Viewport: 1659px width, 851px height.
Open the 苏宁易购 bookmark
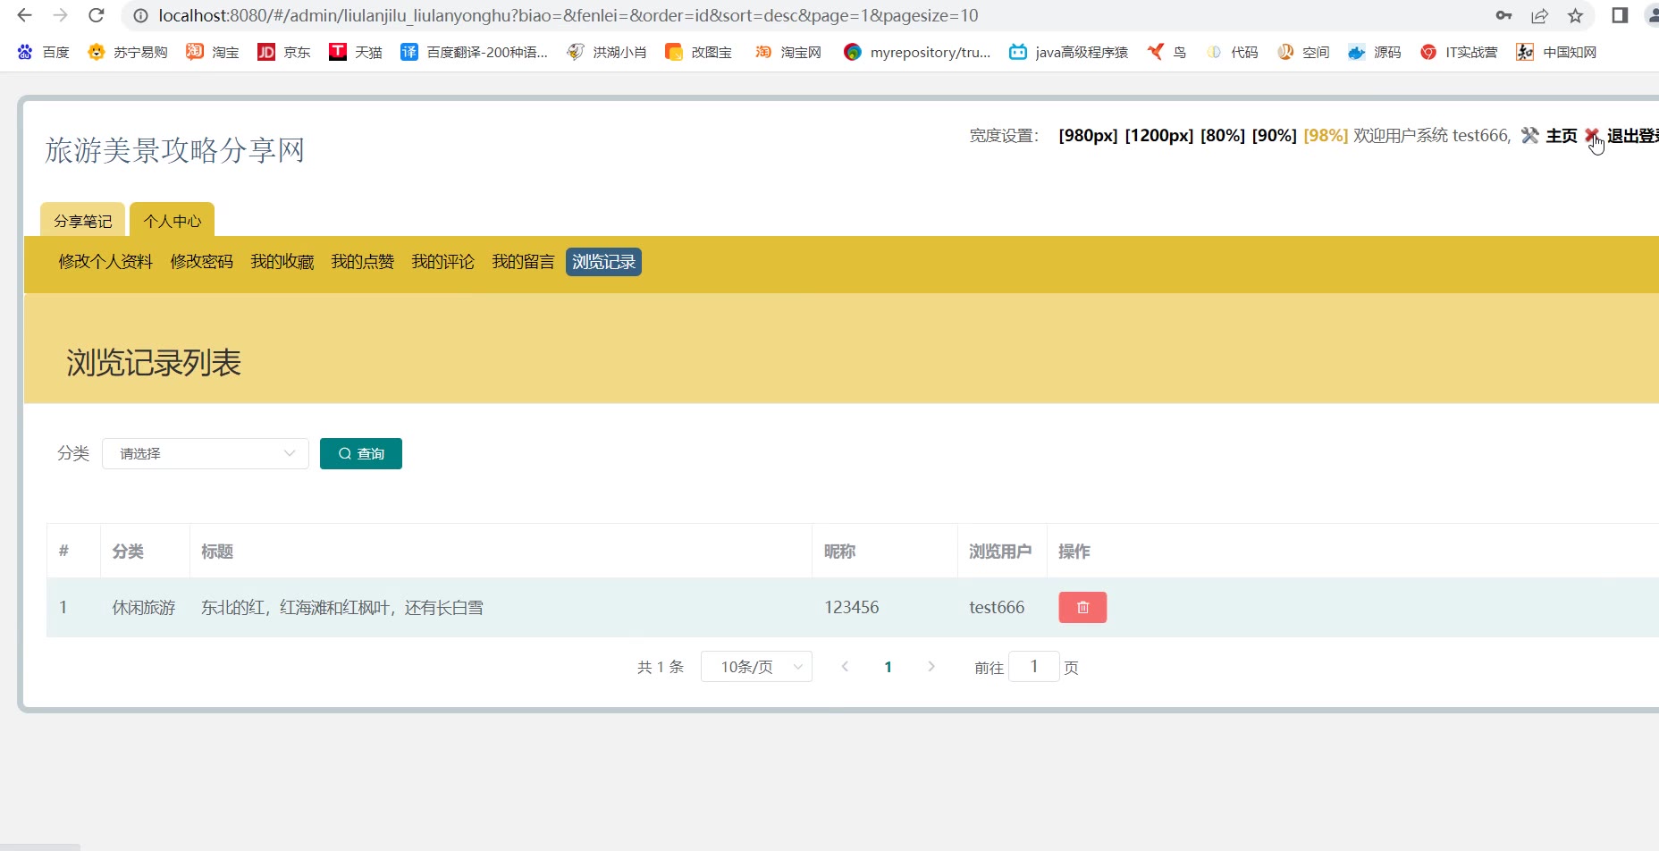(128, 52)
